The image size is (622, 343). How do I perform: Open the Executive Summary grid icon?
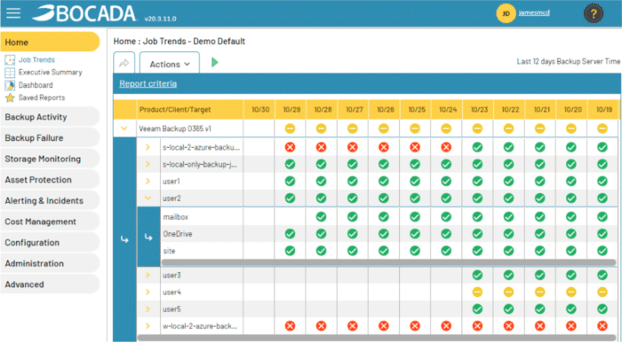(x=10, y=73)
